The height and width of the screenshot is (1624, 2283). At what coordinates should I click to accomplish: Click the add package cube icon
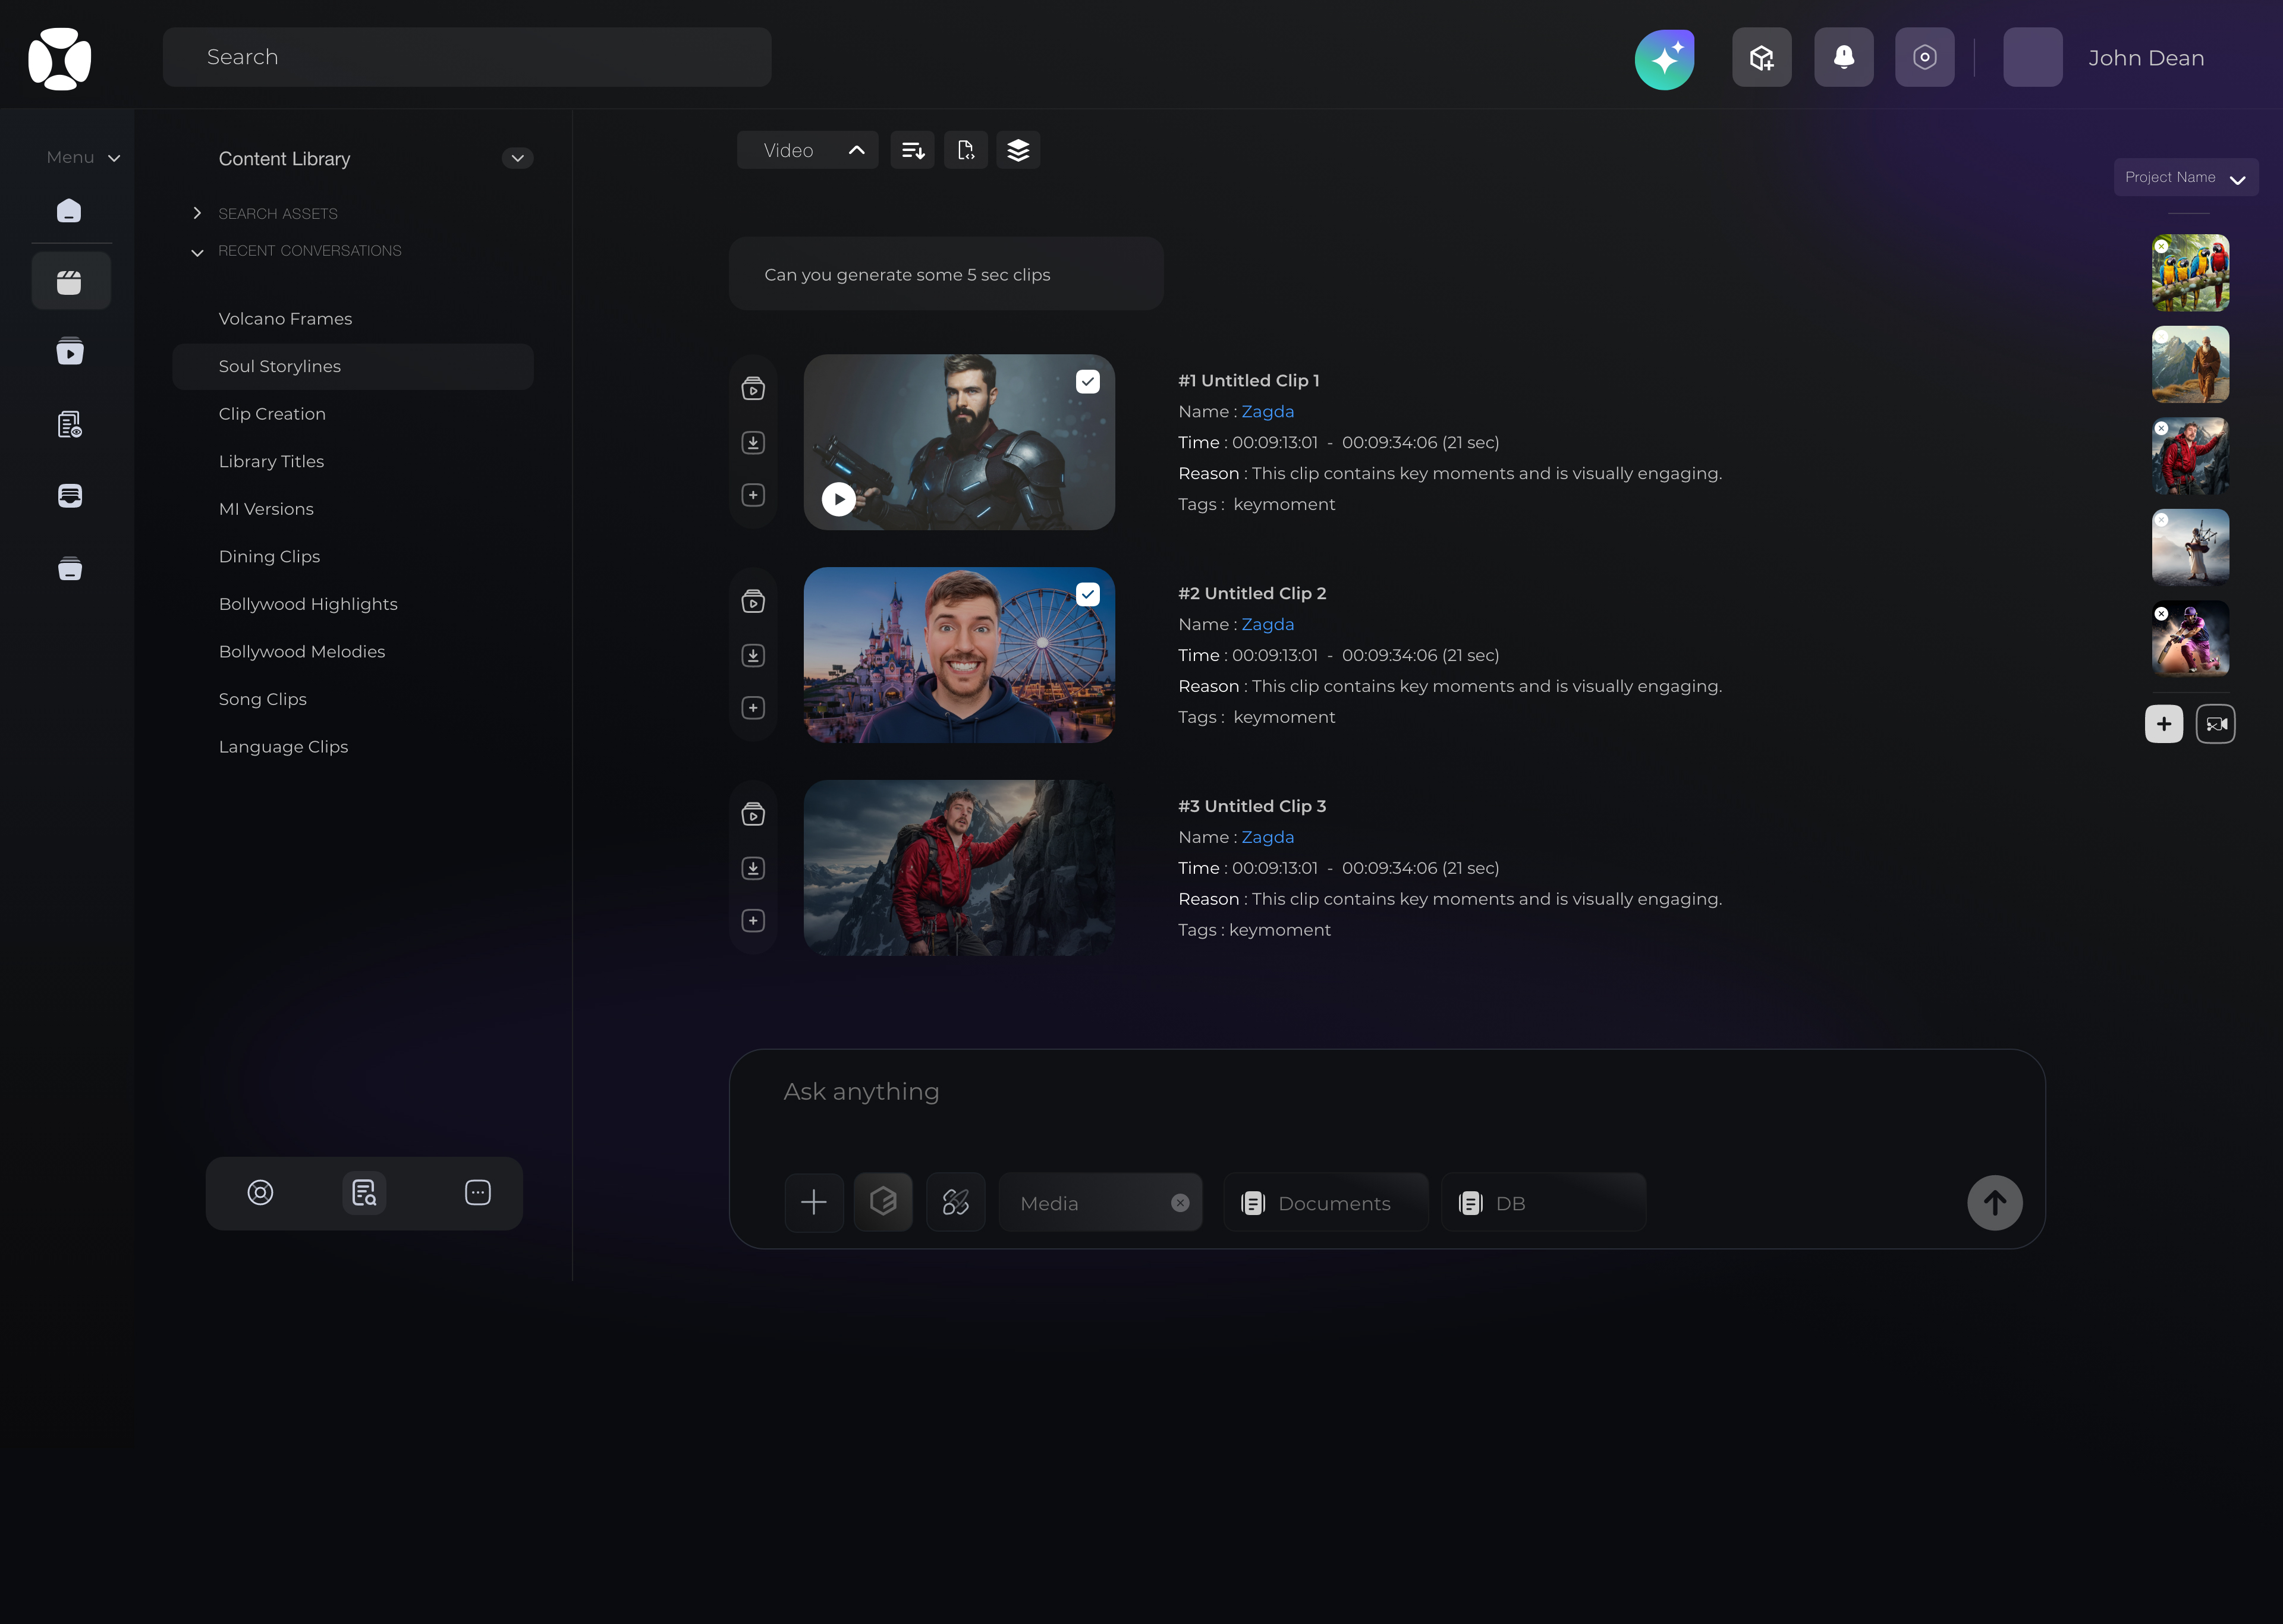click(x=1761, y=58)
